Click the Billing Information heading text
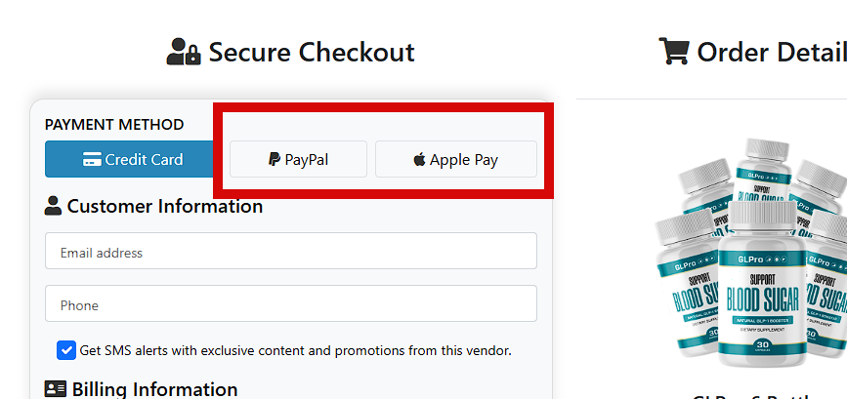Screen dimensions: 847x399 tap(154, 389)
